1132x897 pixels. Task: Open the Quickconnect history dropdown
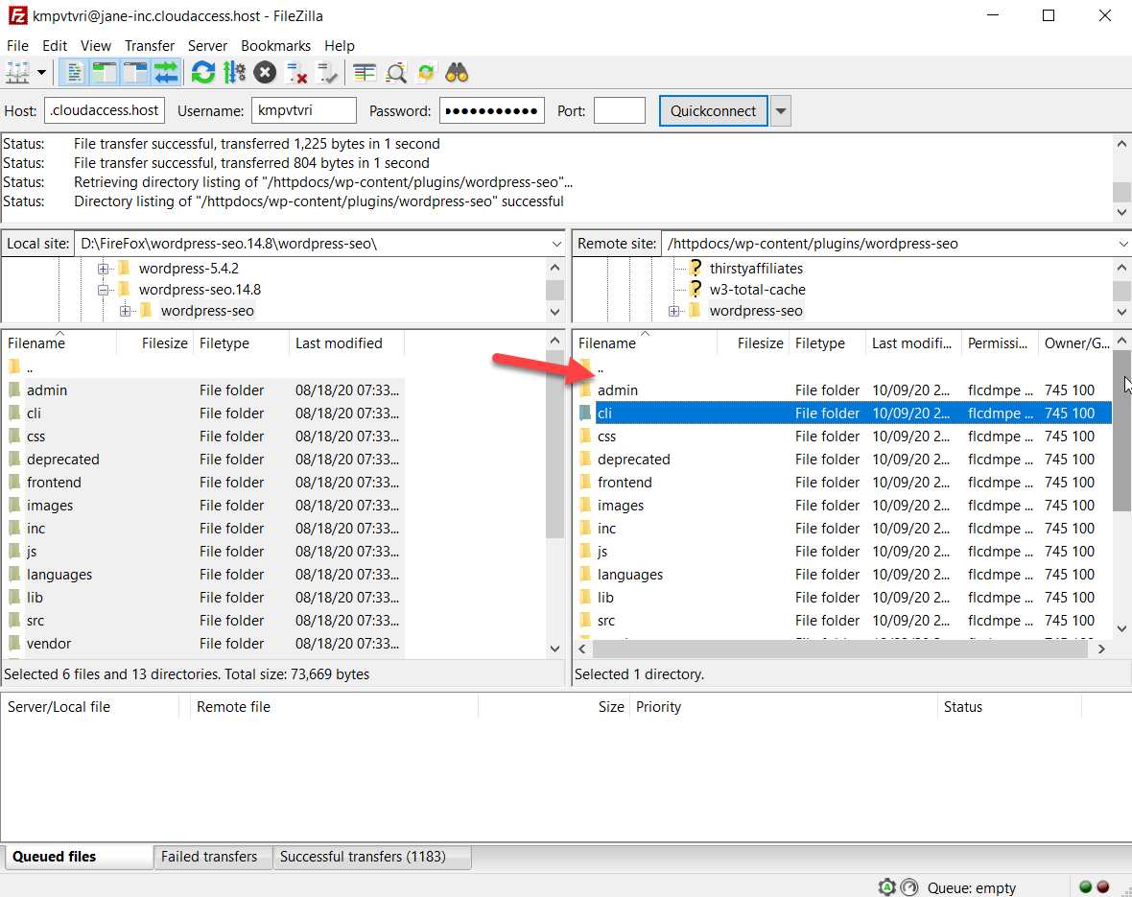click(x=781, y=110)
